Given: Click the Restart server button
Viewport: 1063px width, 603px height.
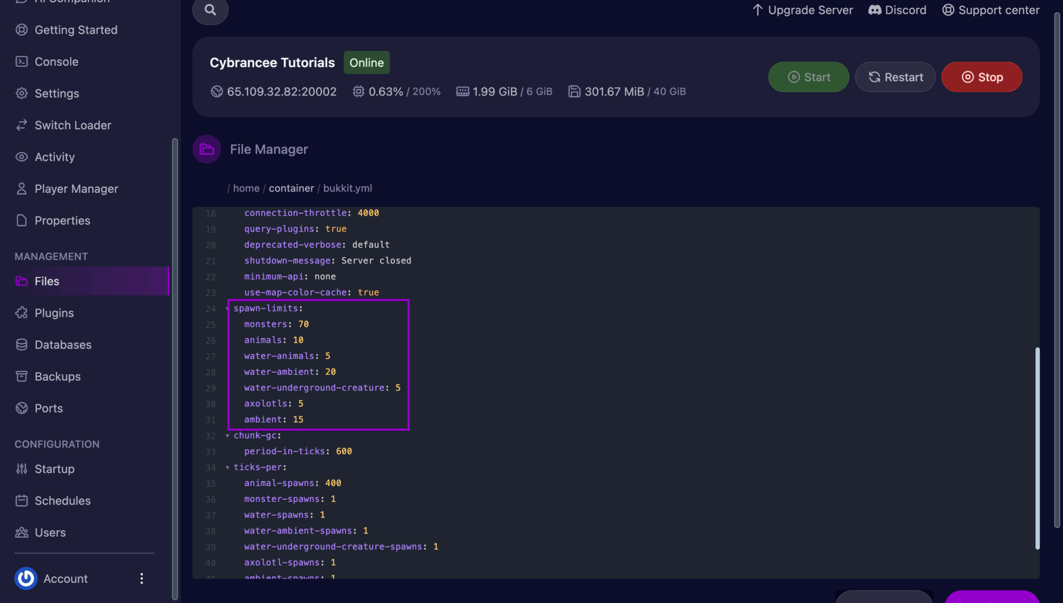Looking at the screenshot, I should point(895,77).
